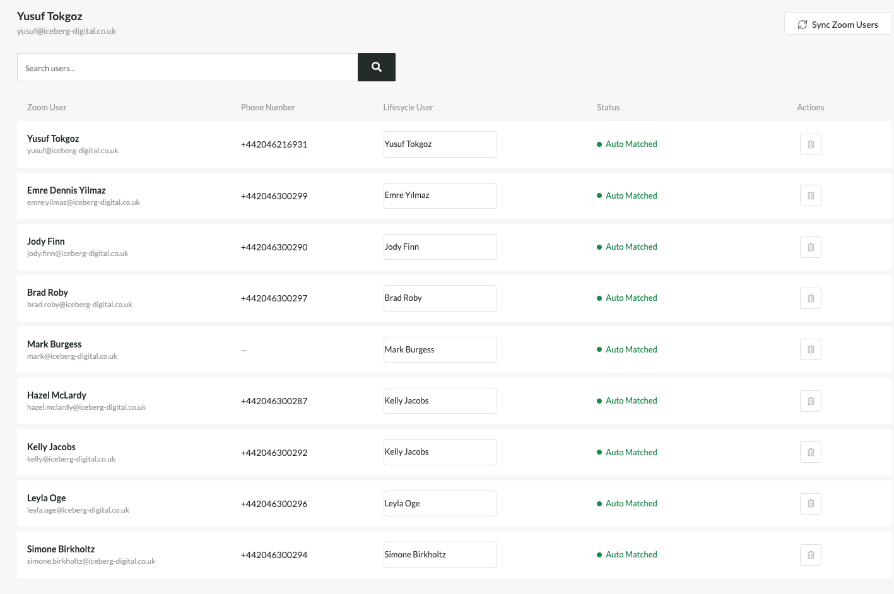Open Lifecycle User selector for Jody Finn
This screenshot has width=894, height=594.
click(440, 247)
